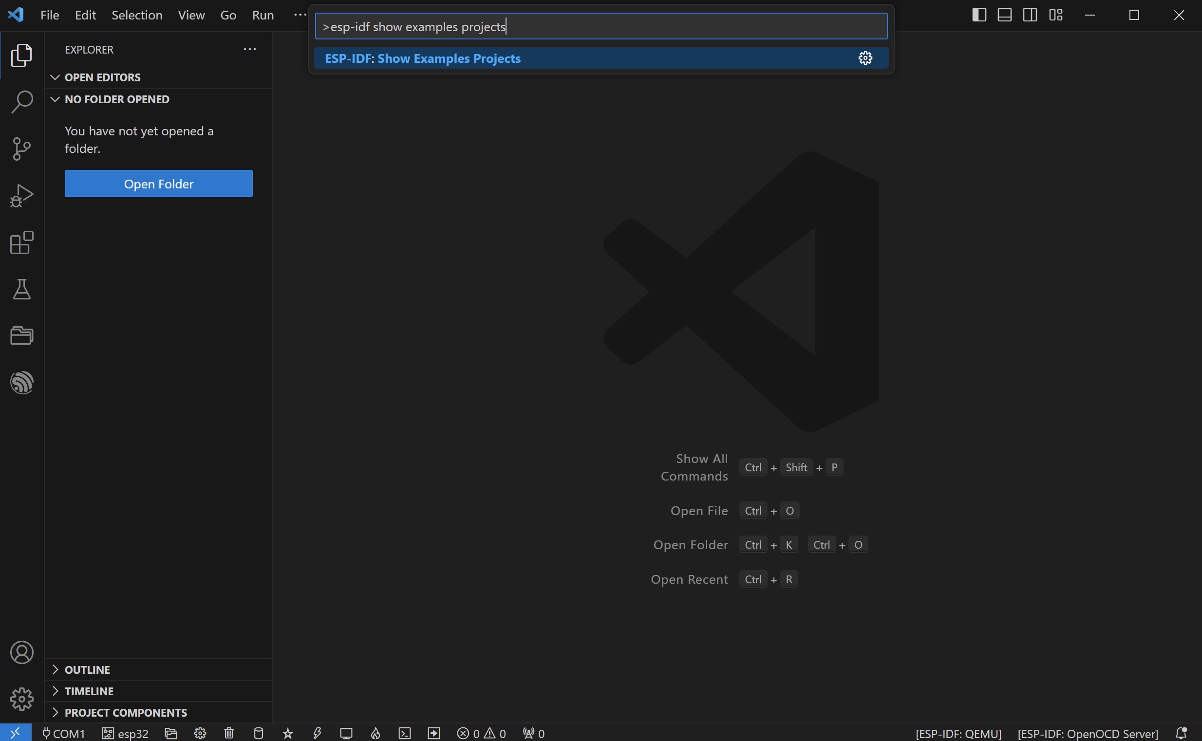Open Run and Debug view

21,196
